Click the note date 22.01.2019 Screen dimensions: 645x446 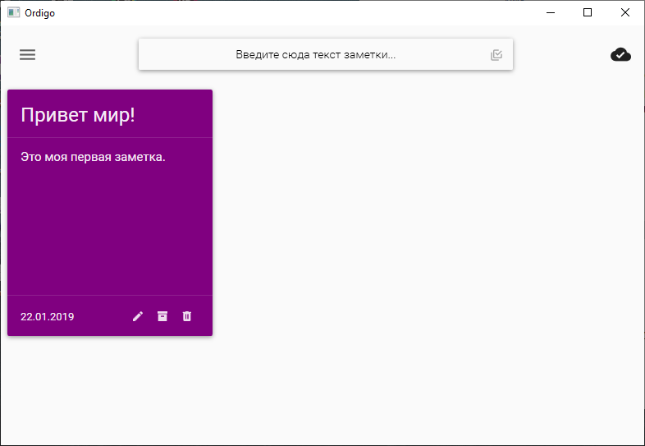pyautogui.click(x=48, y=317)
